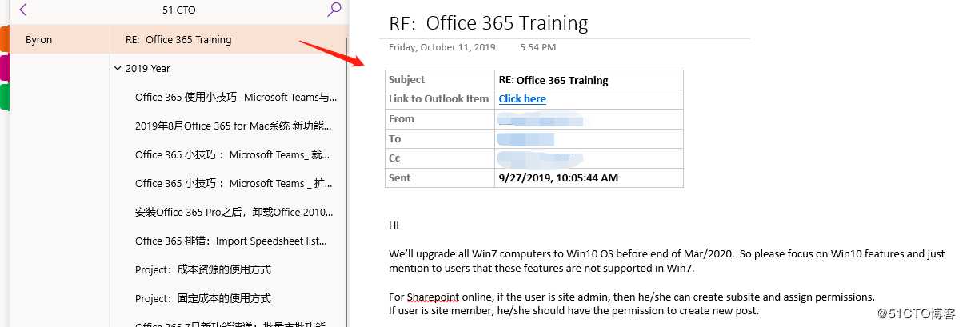Click the Cc label cell
Screen dimensions: 963x327
click(x=440, y=158)
